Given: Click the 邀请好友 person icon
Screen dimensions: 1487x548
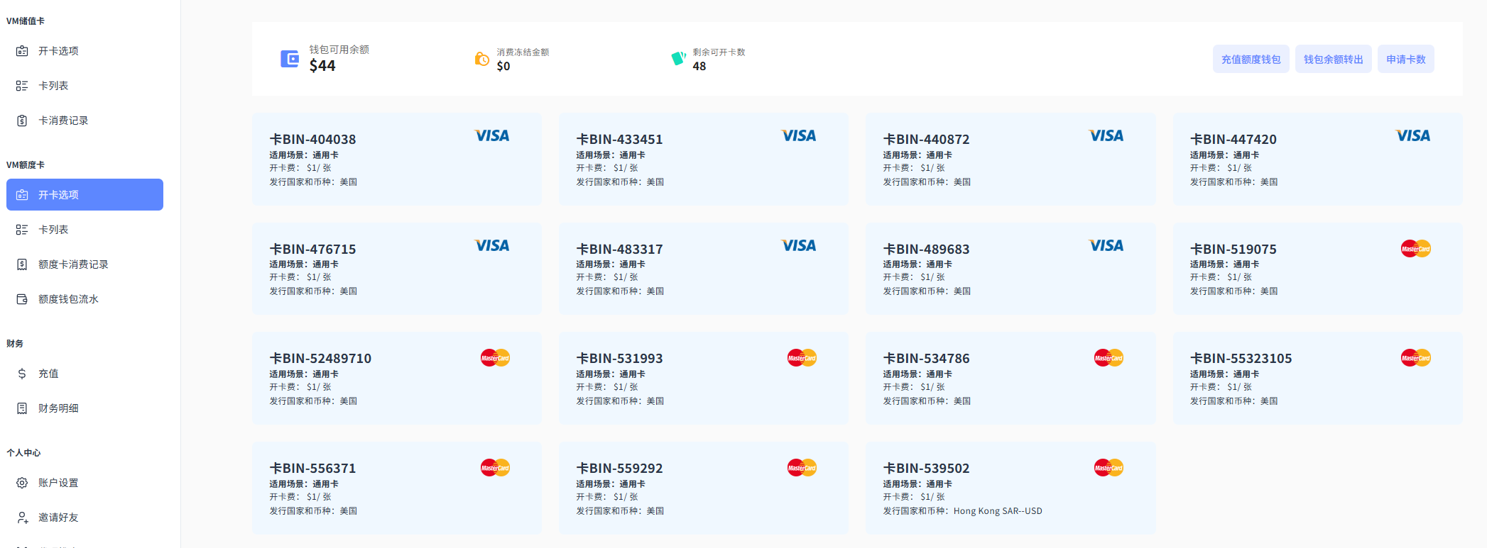Looking at the screenshot, I should coord(22,518).
